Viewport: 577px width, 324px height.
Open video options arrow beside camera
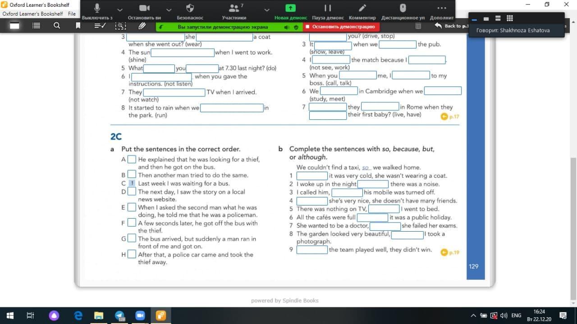[x=169, y=9]
